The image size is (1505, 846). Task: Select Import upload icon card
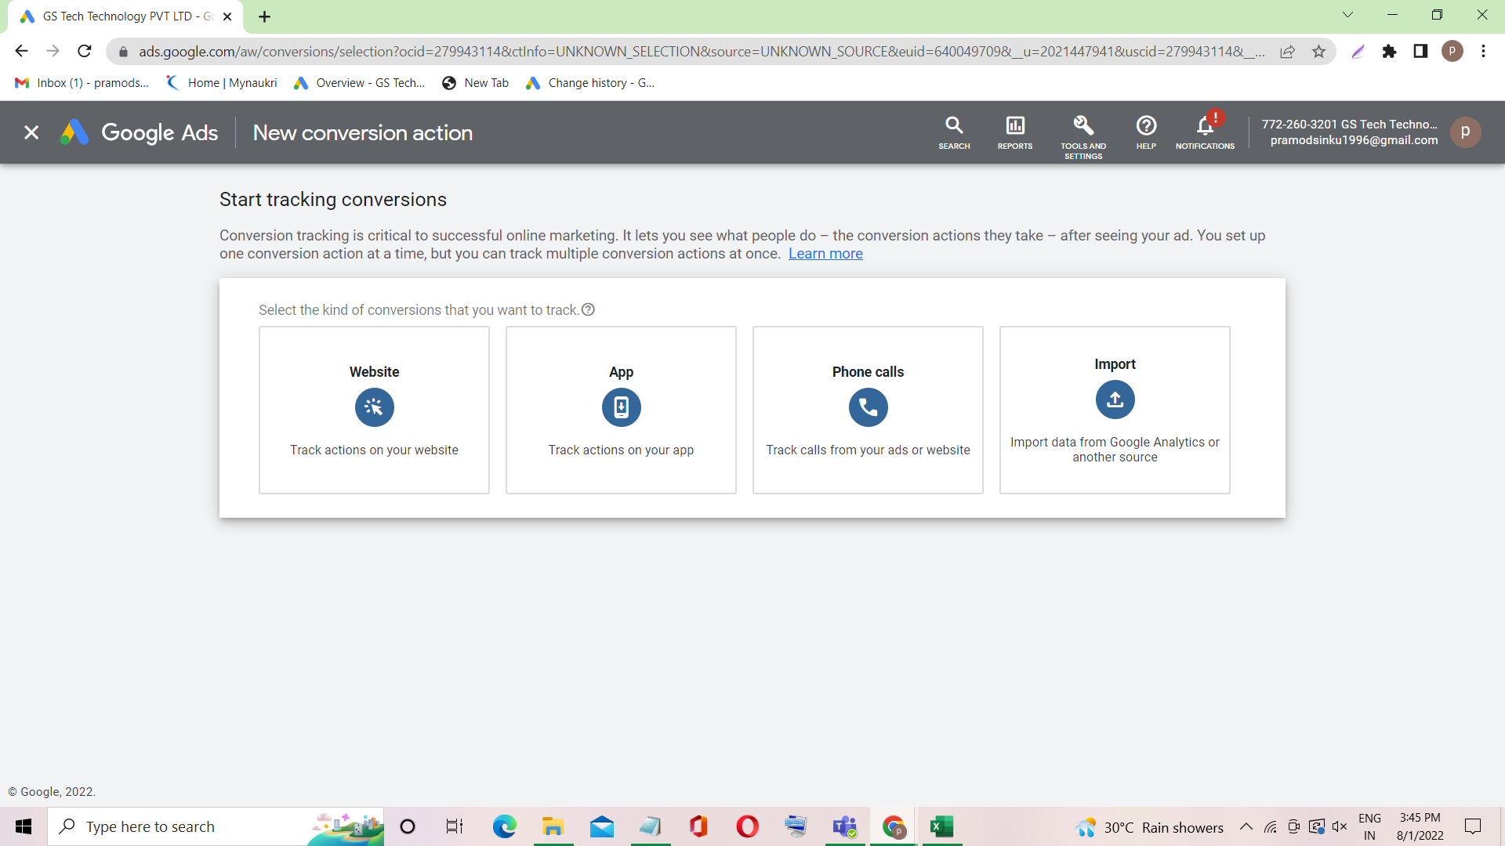(1115, 400)
